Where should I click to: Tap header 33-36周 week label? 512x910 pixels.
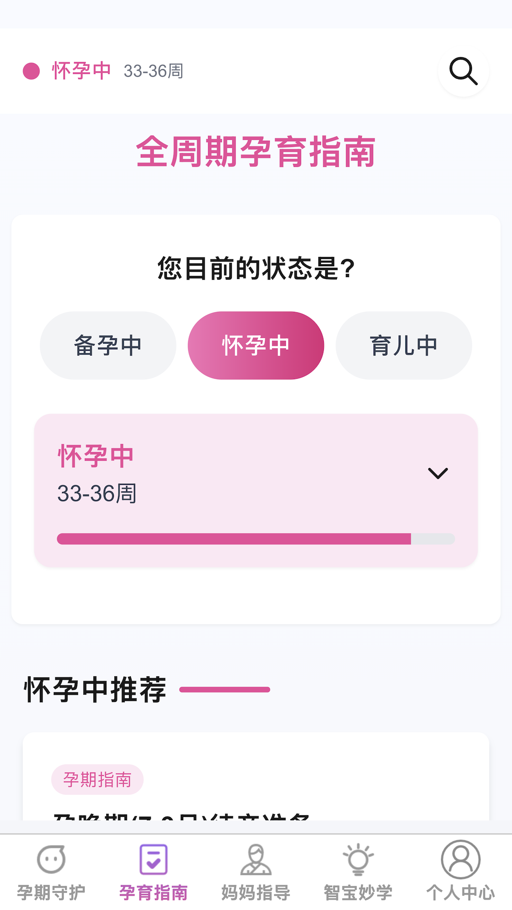pyautogui.click(x=154, y=71)
